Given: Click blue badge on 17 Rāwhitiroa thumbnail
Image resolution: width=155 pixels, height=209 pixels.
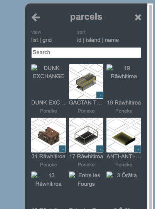Looking at the screenshot, I should [x=99, y=149].
